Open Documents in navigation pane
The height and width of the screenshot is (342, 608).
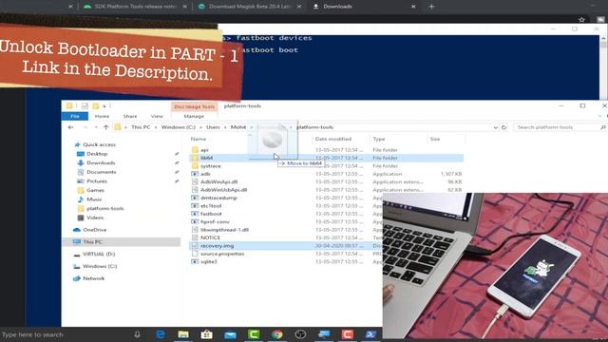[102, 172]
